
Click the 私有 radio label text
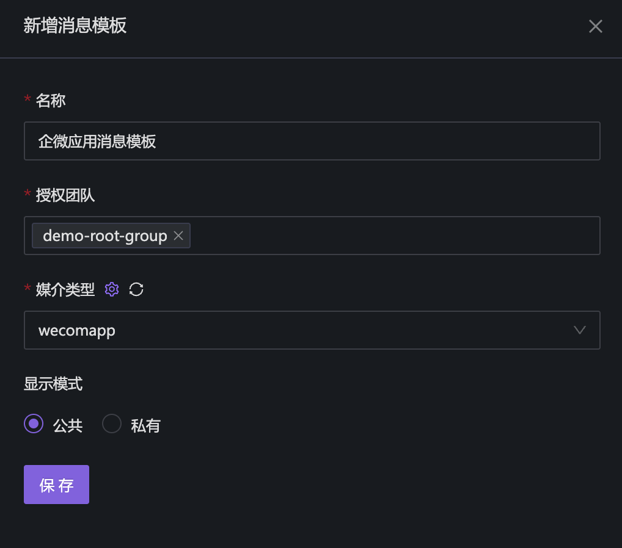pos(145,425)
